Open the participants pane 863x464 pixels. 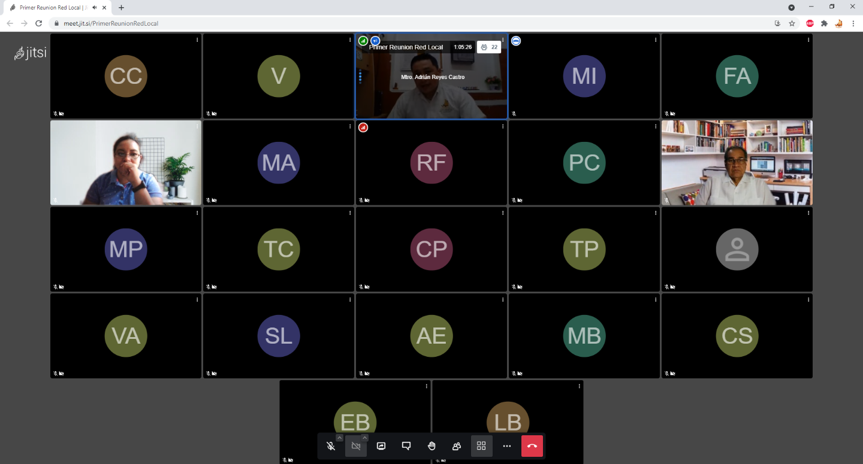(x=457, y=446)
